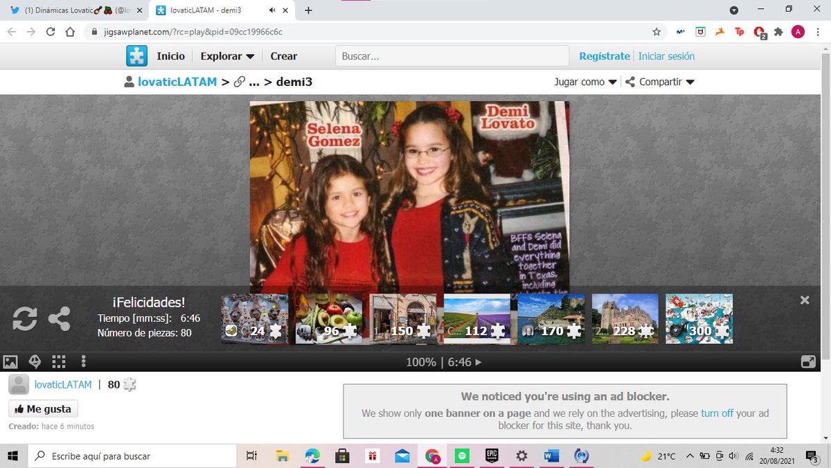Image resolution: width=831 pixels, height=468 pixels.
Task: Expand the Compartir dropdown
Action: [659, 82]
